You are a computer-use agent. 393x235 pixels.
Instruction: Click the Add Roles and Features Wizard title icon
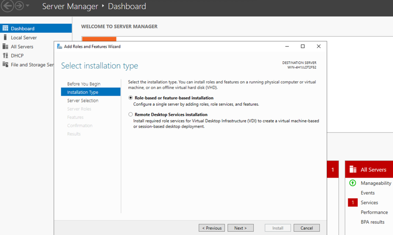[x=60, y=47]
